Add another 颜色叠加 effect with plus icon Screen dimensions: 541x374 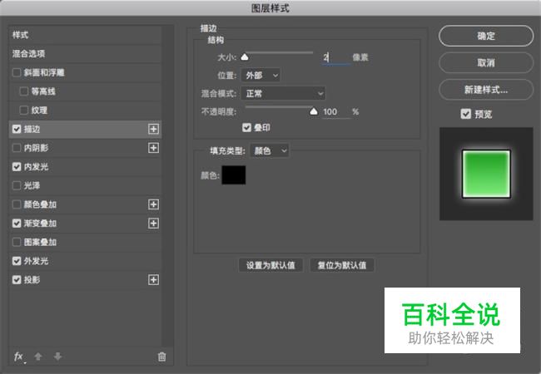pyautogui.click(x=153, y=204)
